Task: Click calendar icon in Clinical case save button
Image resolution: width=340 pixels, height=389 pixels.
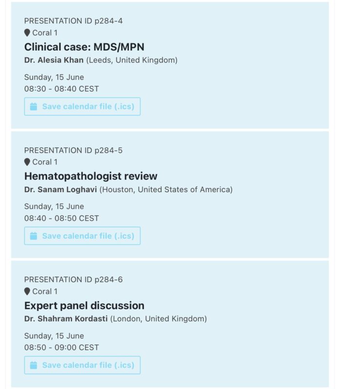Action: pyautogui.click(x=34, y=106)
